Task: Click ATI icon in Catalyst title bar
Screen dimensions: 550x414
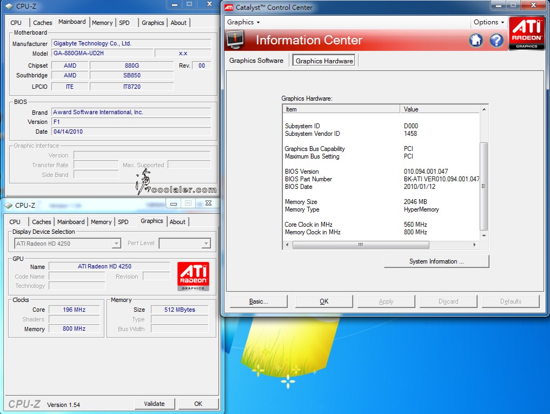Action: coord(229,8)
